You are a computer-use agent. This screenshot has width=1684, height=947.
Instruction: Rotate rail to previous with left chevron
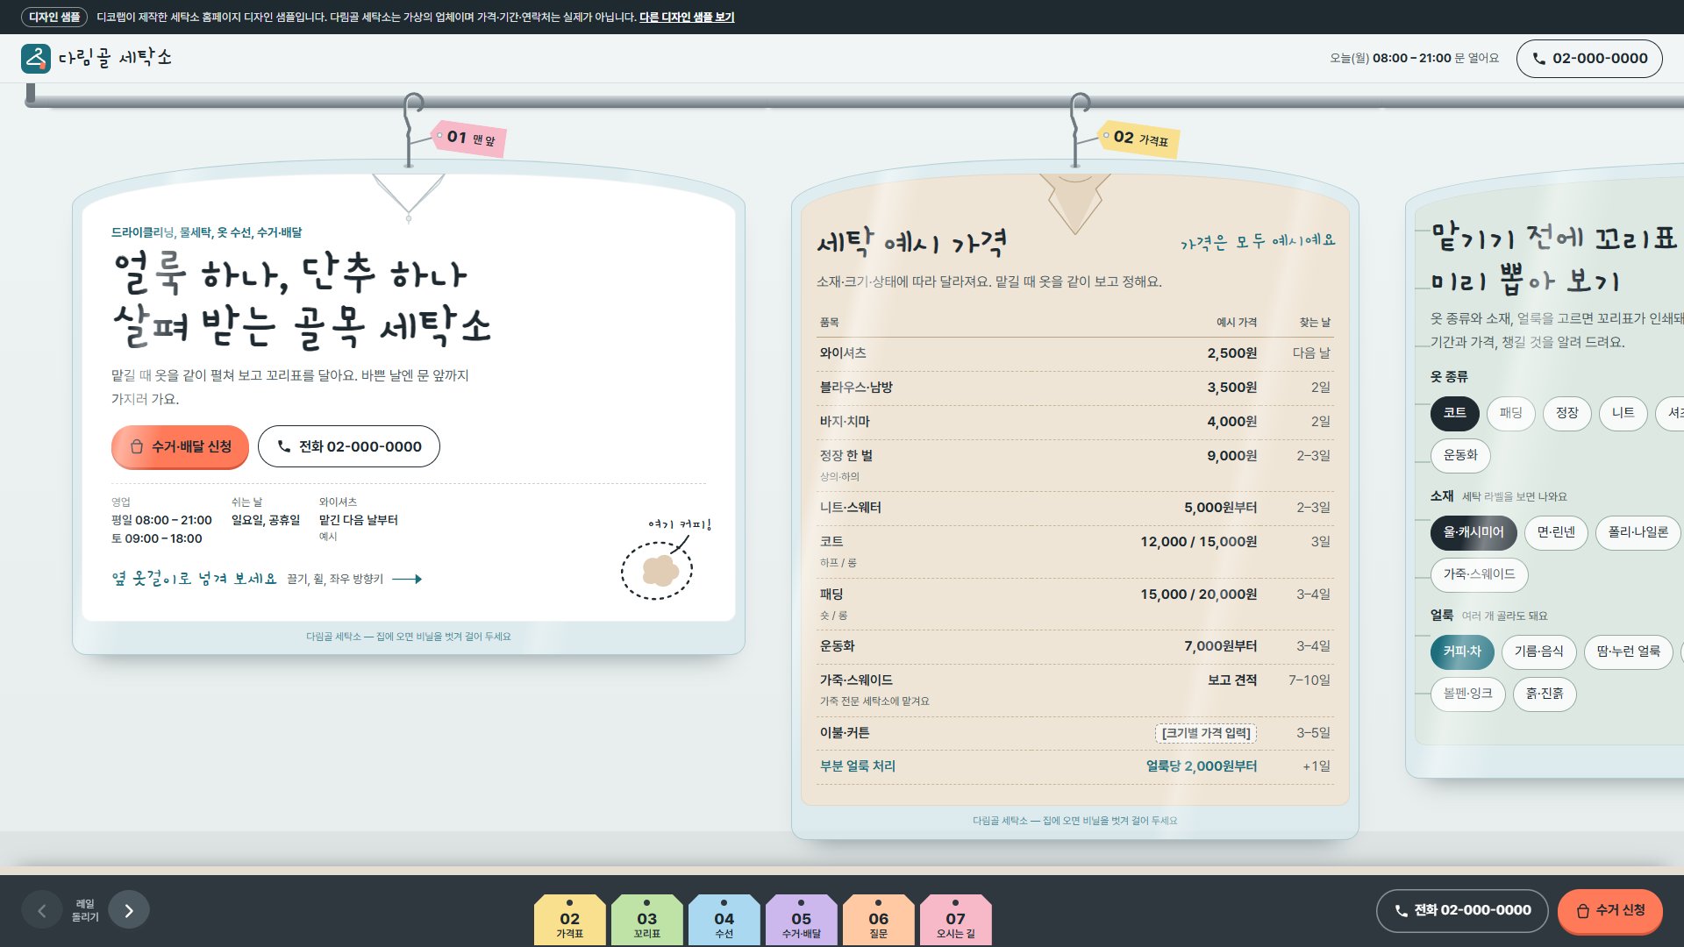[41, 910]
